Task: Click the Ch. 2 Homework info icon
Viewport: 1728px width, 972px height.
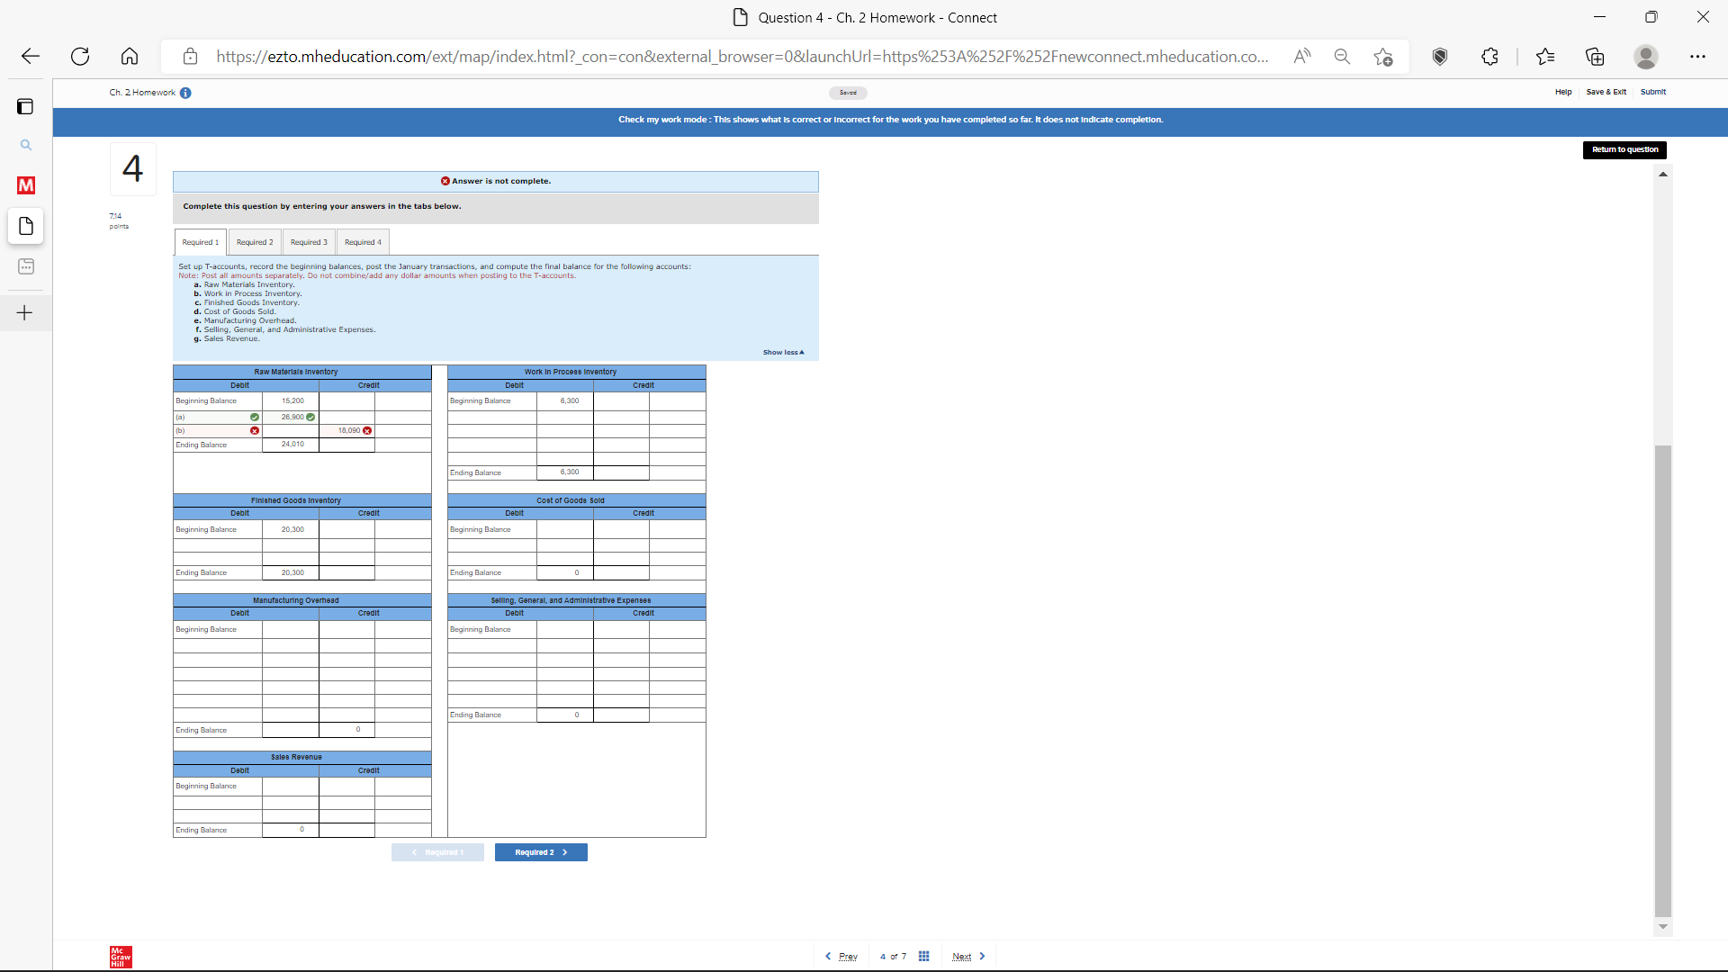Action: (185, 93)
